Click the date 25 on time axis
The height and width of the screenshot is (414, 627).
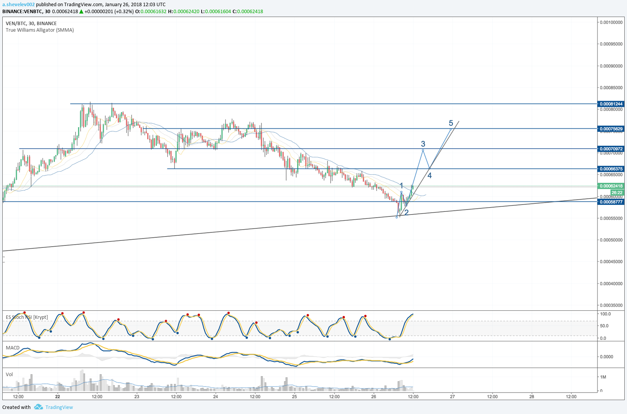(294, 397)
